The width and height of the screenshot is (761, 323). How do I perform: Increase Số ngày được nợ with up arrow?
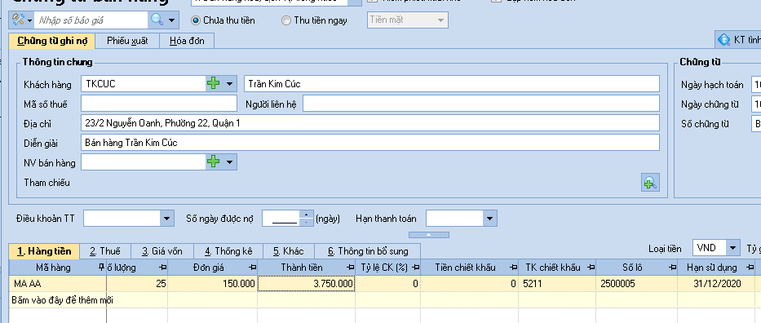pyautogui.click(x=306, y=215)
